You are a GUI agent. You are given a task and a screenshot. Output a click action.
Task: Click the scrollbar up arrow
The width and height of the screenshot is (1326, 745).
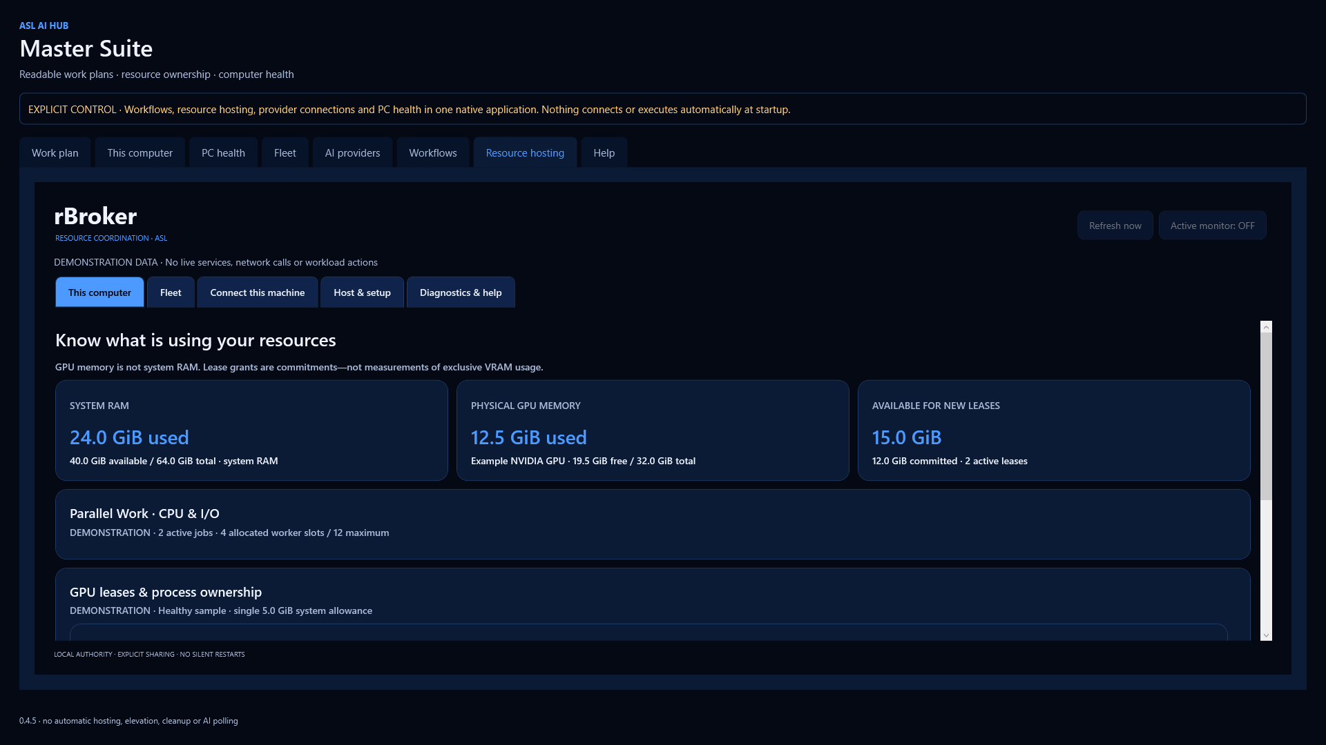pos(1266,327)
